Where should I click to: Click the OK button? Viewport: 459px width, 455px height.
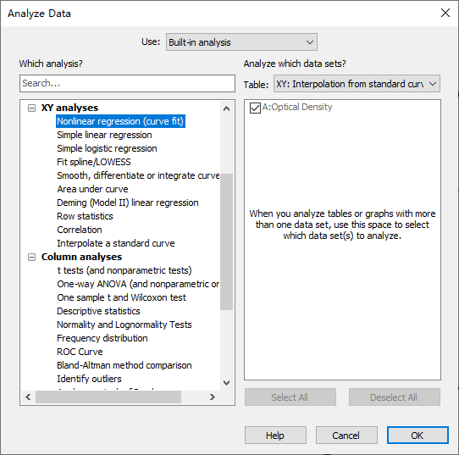click(418, 436)
